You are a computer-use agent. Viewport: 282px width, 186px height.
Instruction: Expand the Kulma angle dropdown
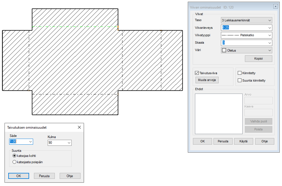coord(69,143)
